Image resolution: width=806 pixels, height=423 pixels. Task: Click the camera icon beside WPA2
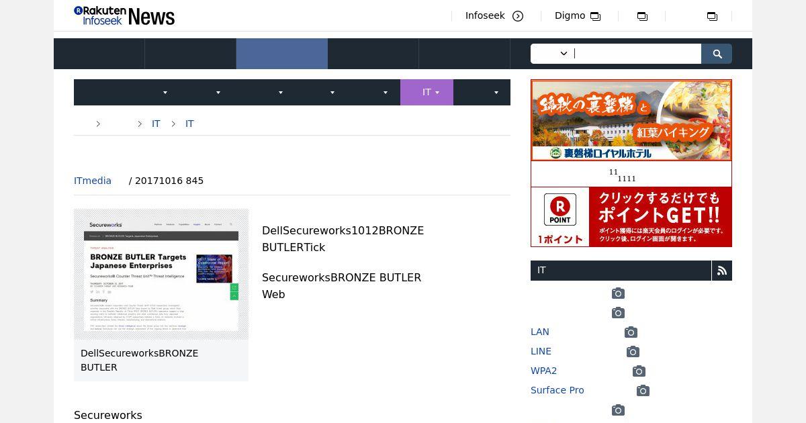[x=639, y=371]
